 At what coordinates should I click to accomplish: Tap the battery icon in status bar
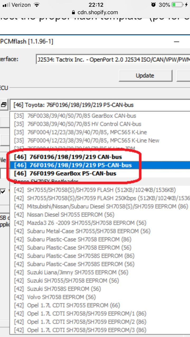click(x=178, y=5)
